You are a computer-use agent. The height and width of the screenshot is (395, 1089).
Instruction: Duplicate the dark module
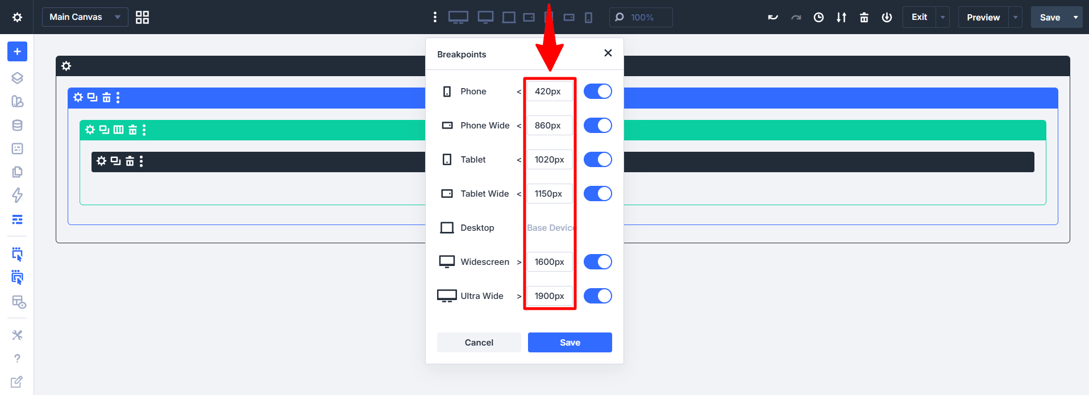point(115,161)
